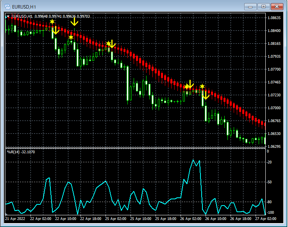Screen dimensions: 288x227
Task: Click the -20 level on the %R scale
Action: [269, 162]
